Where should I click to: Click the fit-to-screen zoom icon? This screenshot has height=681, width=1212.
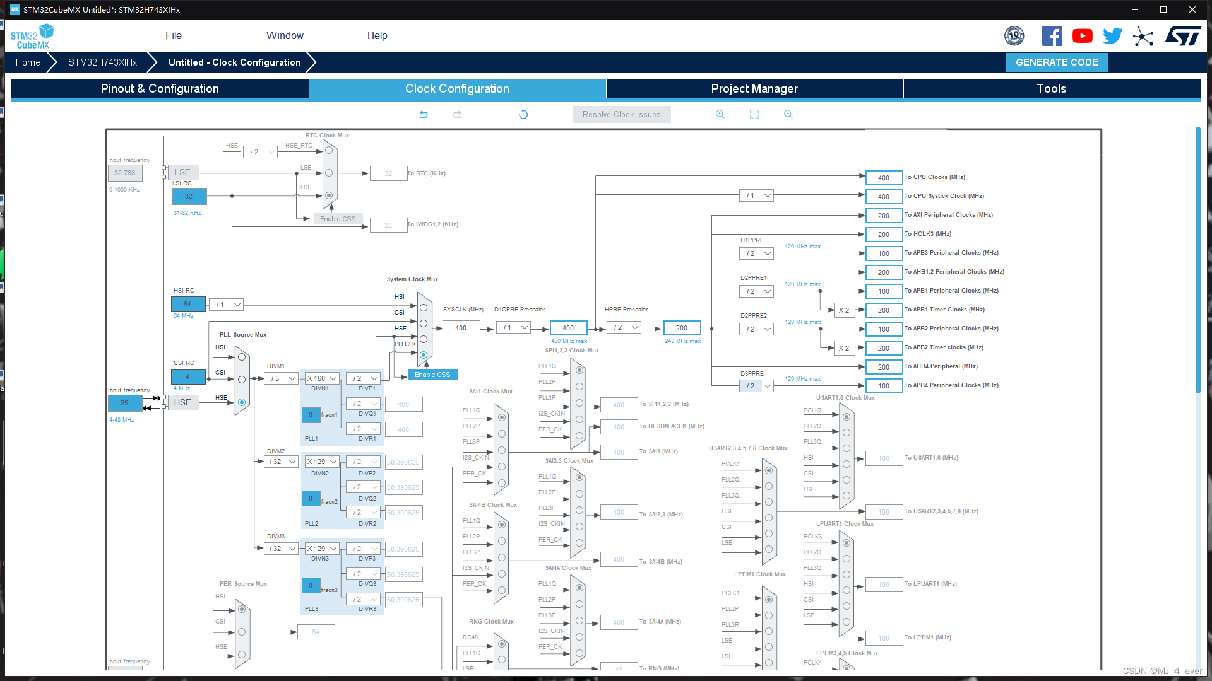click(x=754, y=114)
